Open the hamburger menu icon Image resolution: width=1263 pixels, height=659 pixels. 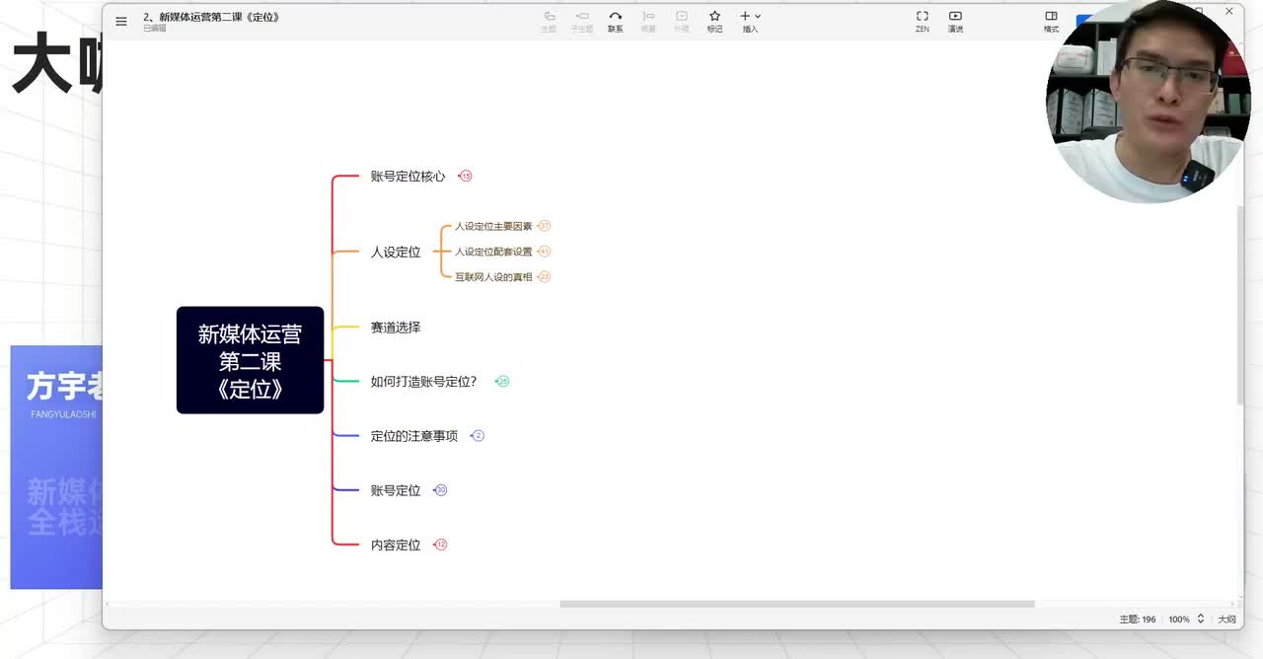121,21
